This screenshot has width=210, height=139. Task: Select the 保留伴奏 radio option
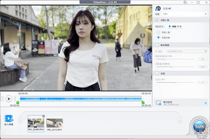[x=158, y=37]
